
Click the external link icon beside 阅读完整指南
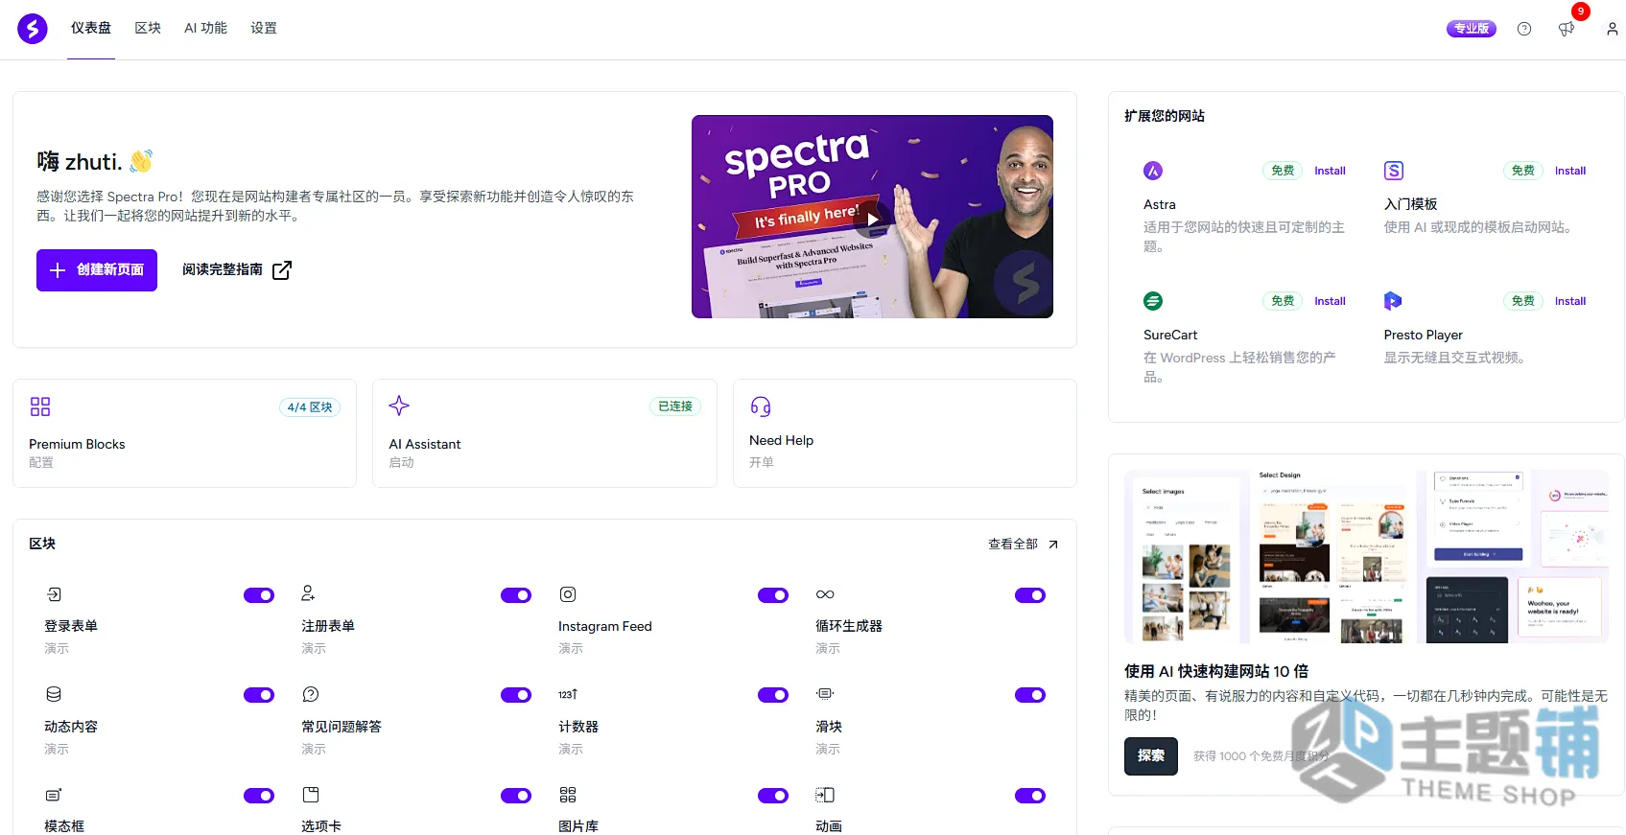282,270
